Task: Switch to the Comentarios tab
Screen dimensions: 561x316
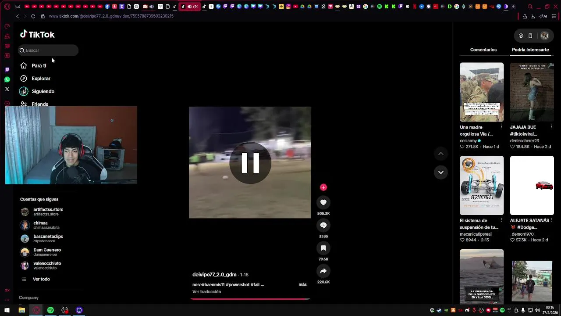Action: tap(483, 50)
